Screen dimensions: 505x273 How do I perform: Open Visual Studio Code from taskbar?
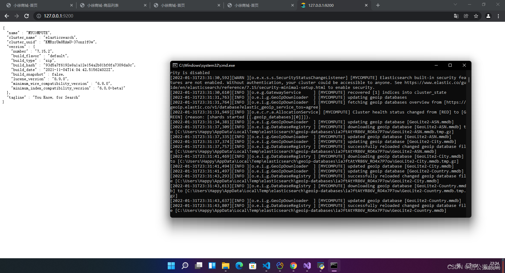[x=266, y=266]
